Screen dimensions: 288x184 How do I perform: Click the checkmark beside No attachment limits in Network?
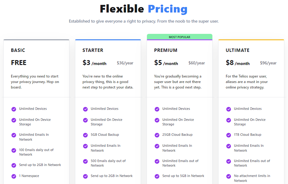[x=229, y=176]
